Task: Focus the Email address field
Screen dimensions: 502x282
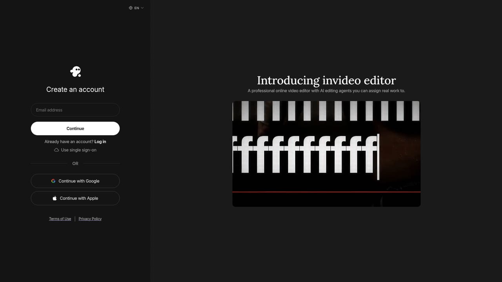Action: (75, 110)
